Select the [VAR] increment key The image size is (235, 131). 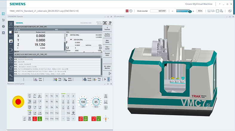coord(35,101)
